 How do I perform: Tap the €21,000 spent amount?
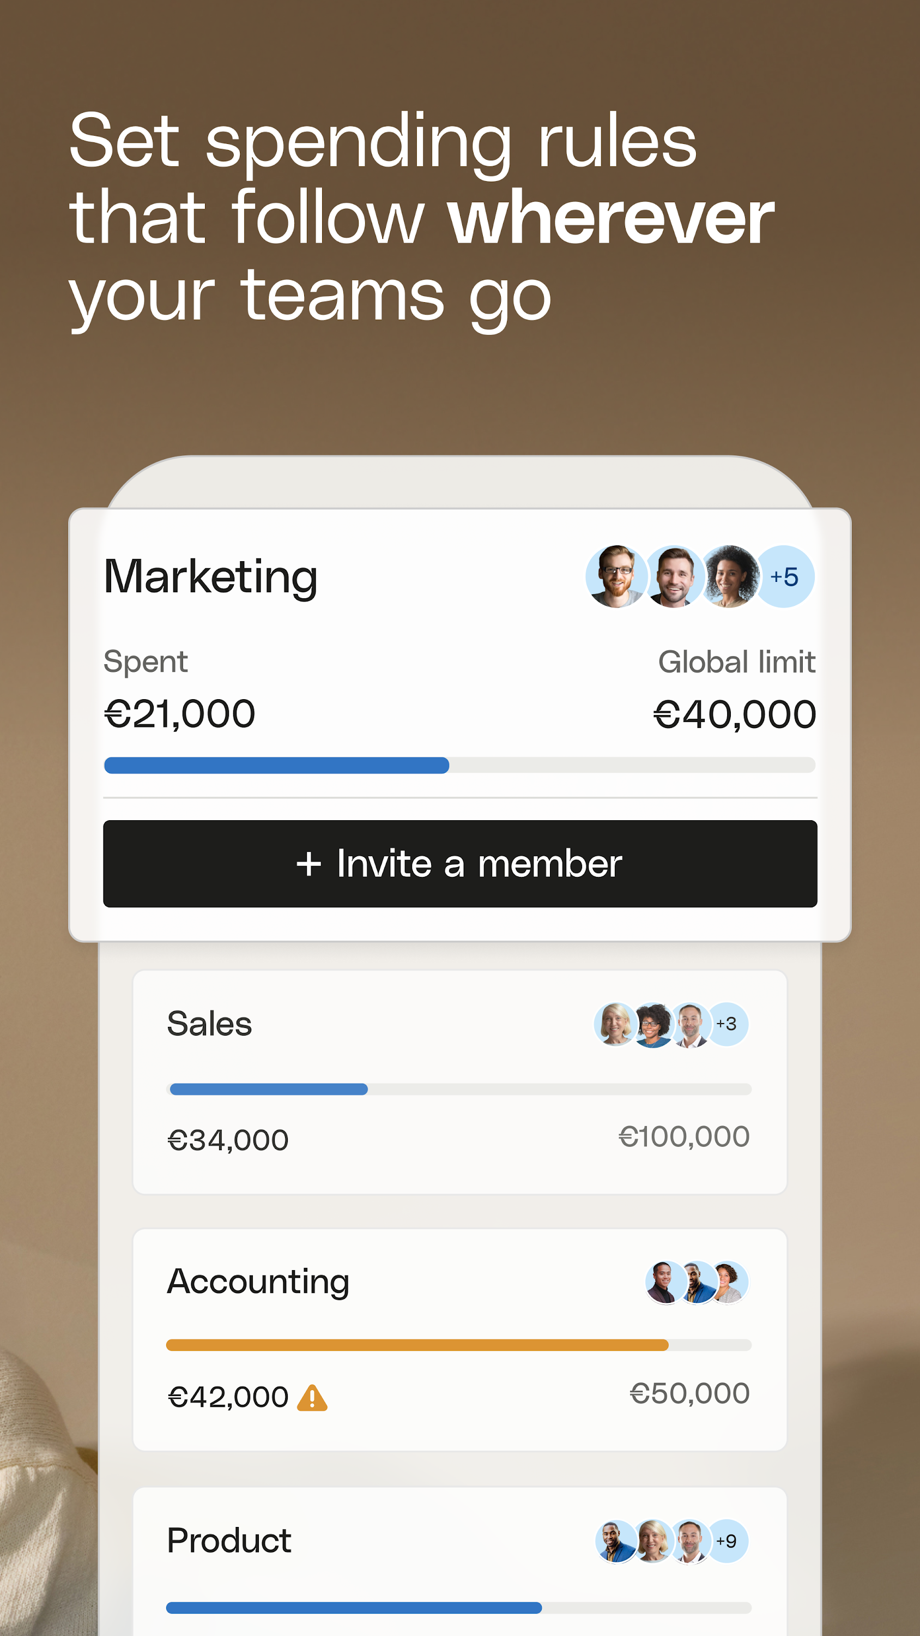click(180, 713)
